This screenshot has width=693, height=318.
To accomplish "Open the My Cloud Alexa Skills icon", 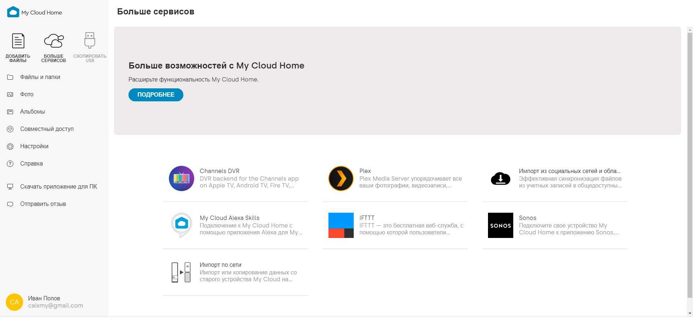I will tap(182, 225).
